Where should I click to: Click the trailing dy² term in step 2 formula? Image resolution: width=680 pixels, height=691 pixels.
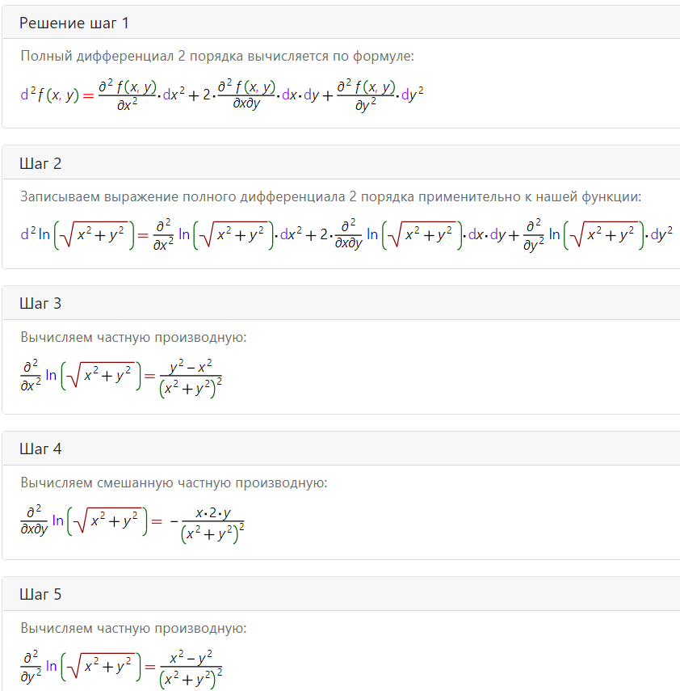point(661,234)
